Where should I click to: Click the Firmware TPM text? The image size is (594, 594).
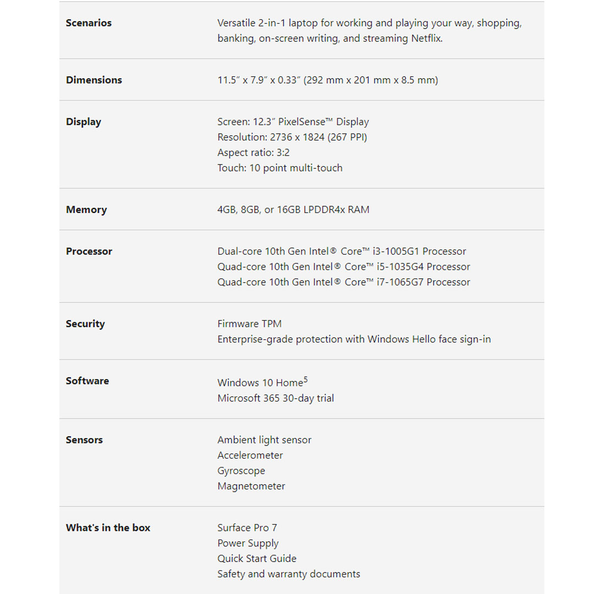click(x=249, y=324)
